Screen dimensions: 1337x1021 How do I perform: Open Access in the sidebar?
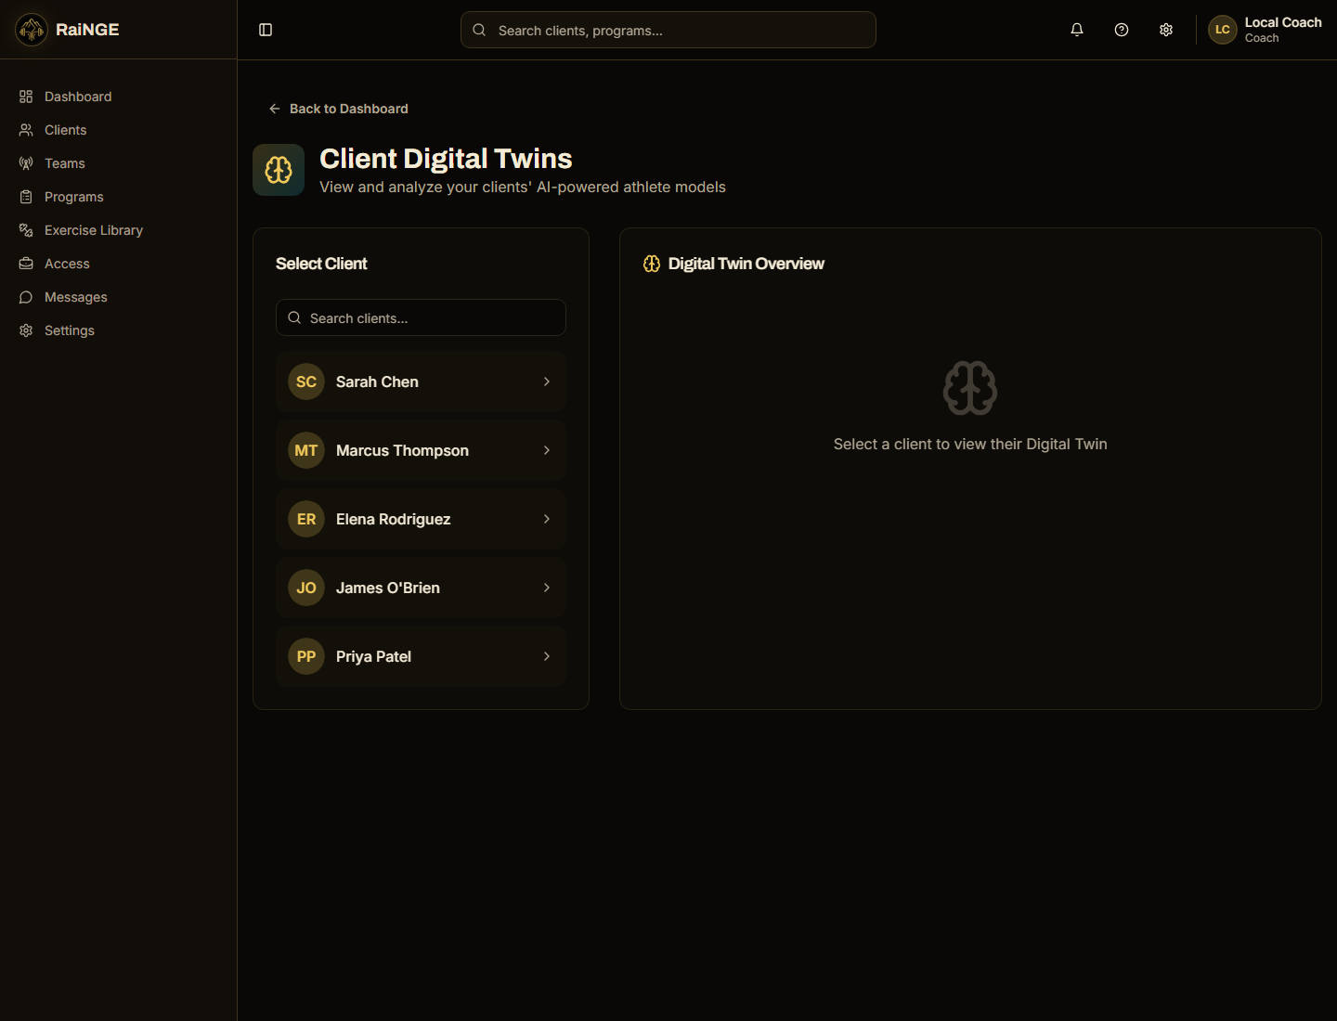coord(67,264)
